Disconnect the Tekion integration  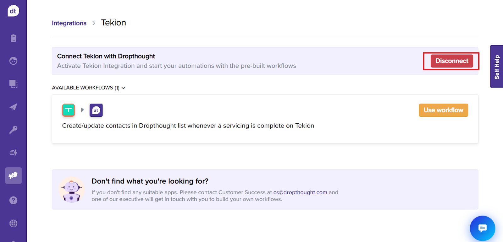point(451,61)
